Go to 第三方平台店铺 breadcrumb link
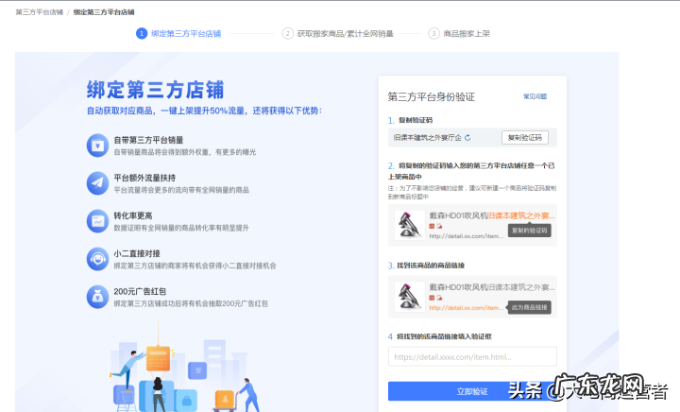680x412 pixels. coord(40,12)
